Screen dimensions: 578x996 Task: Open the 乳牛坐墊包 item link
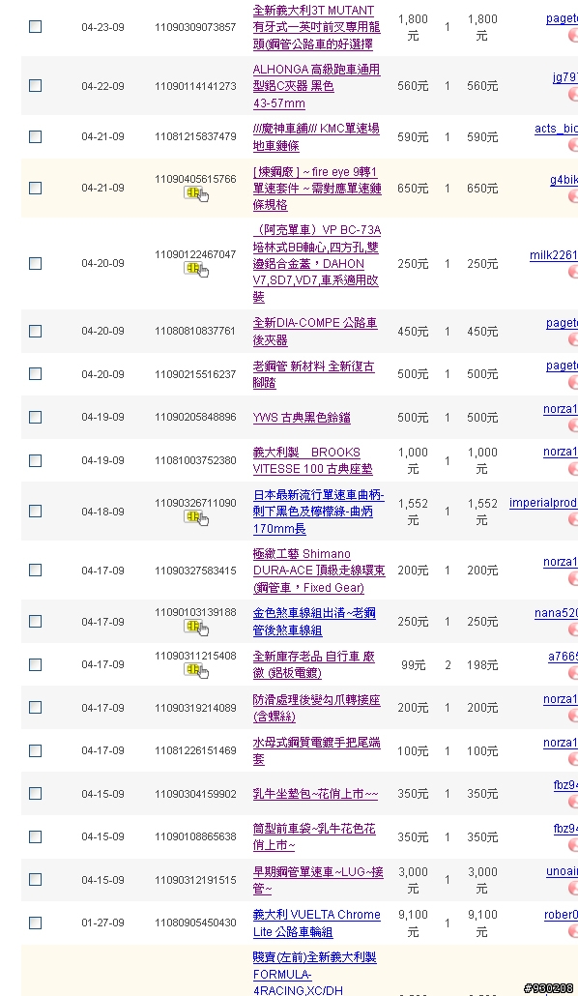pyautogui.click(x=316, y=794)
